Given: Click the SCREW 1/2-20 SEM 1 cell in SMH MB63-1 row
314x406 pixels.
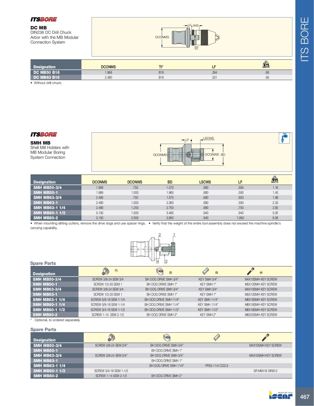Looking at the screenshot, I should [108, 294].
